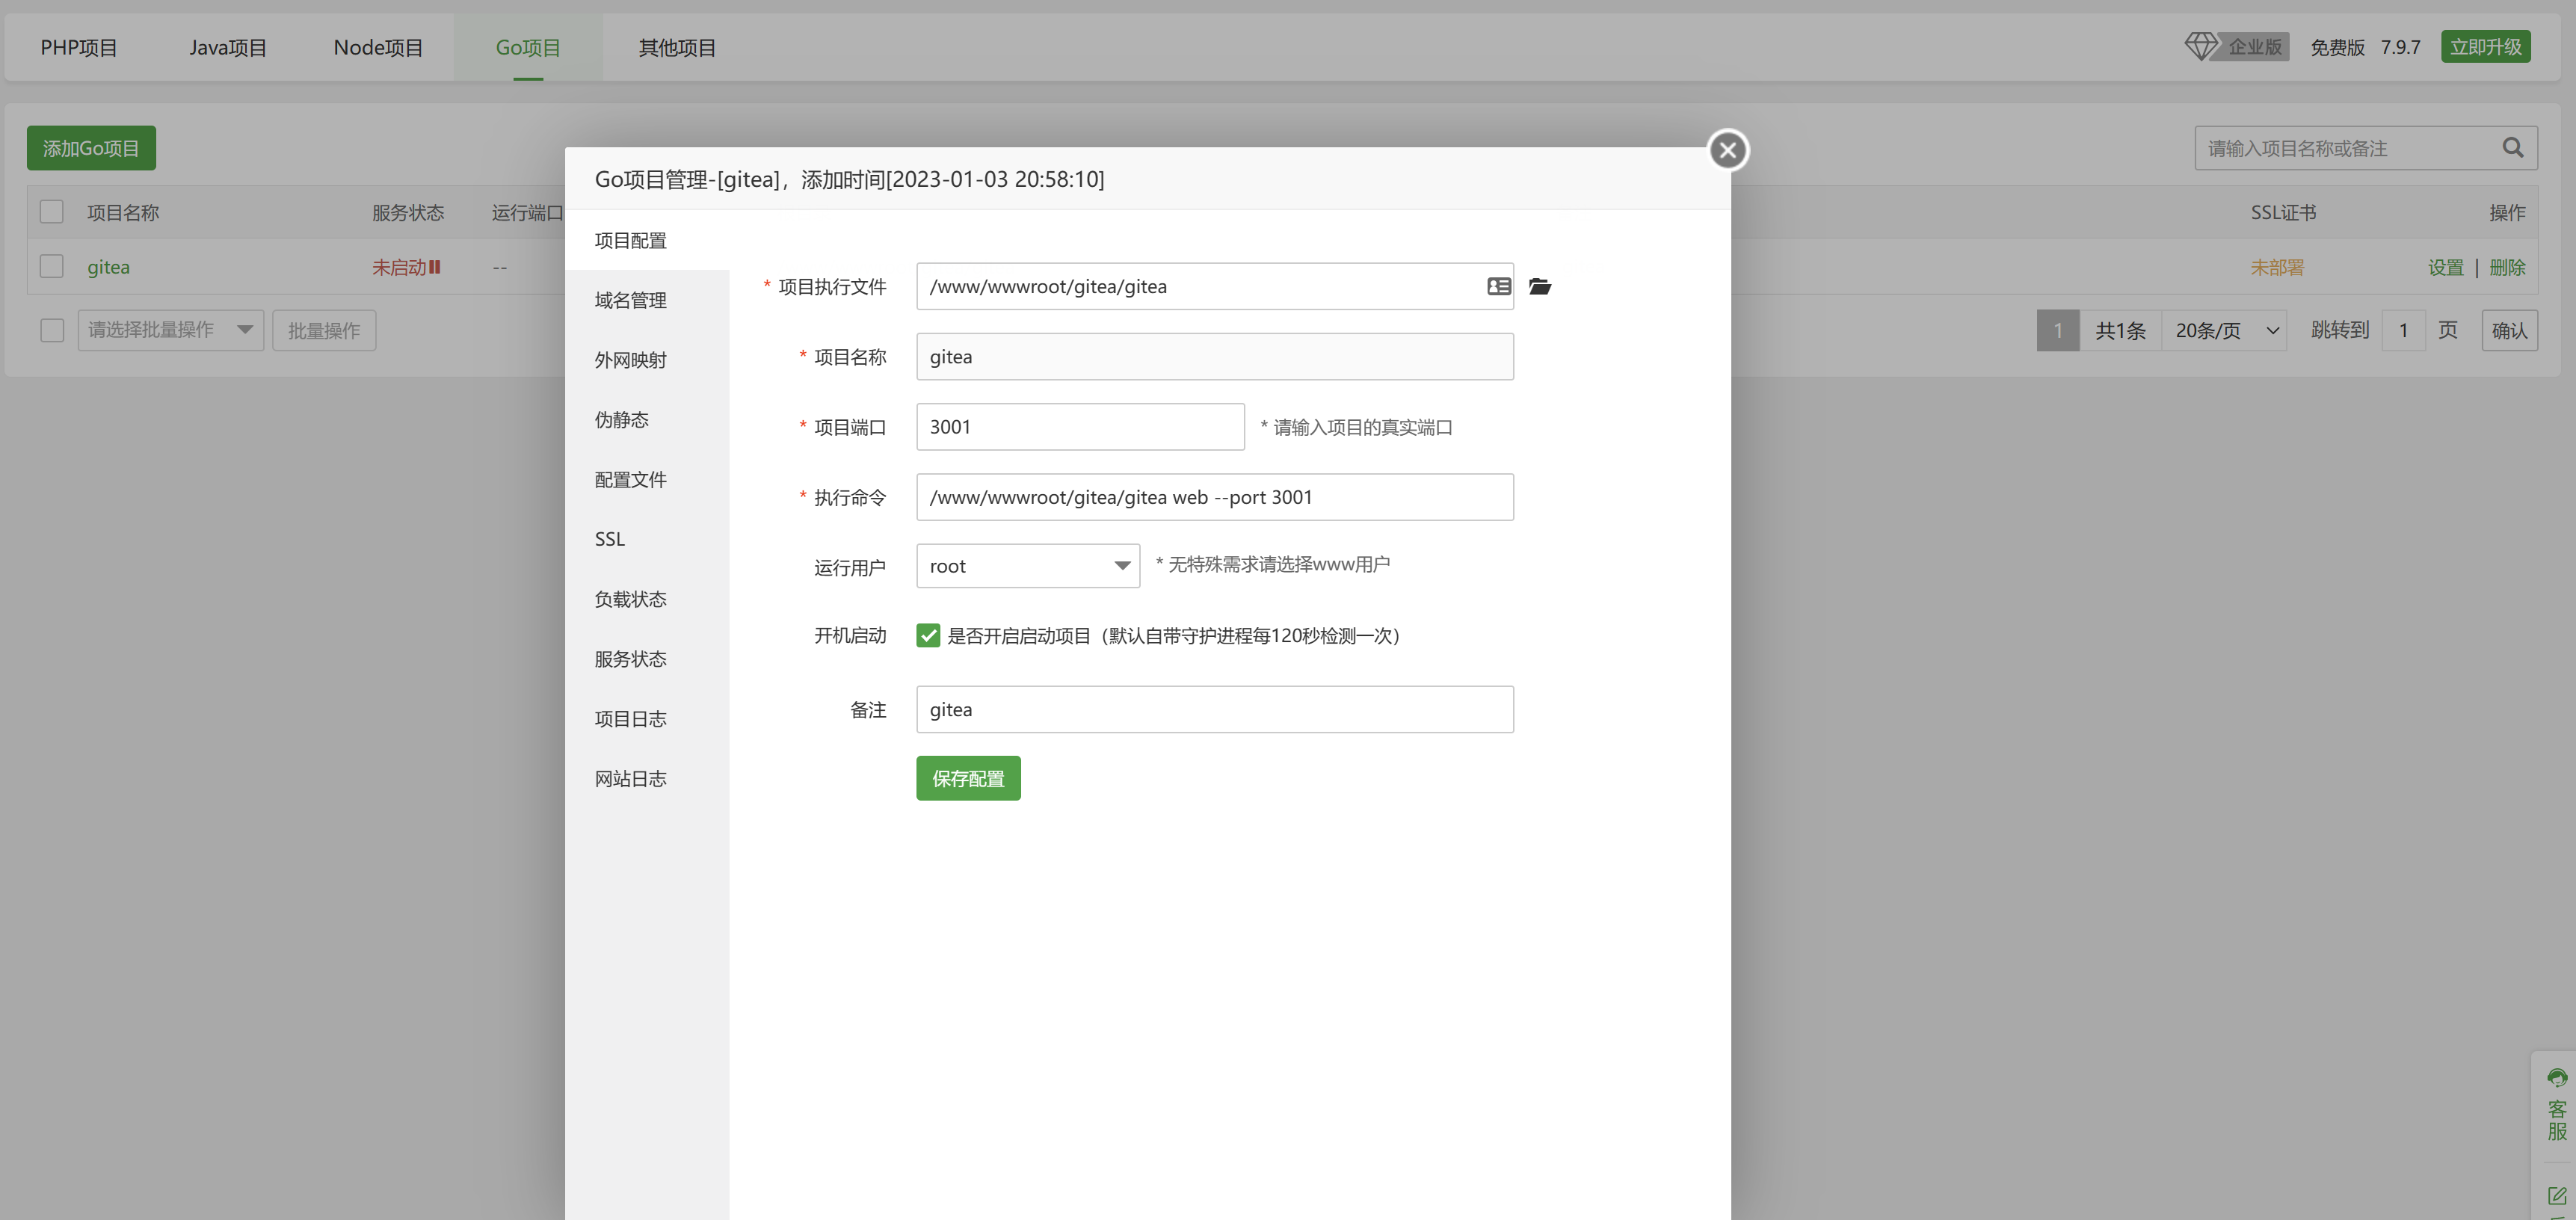Select the gitea project row checkbox

pyautogui.click(x=52, y=267)
